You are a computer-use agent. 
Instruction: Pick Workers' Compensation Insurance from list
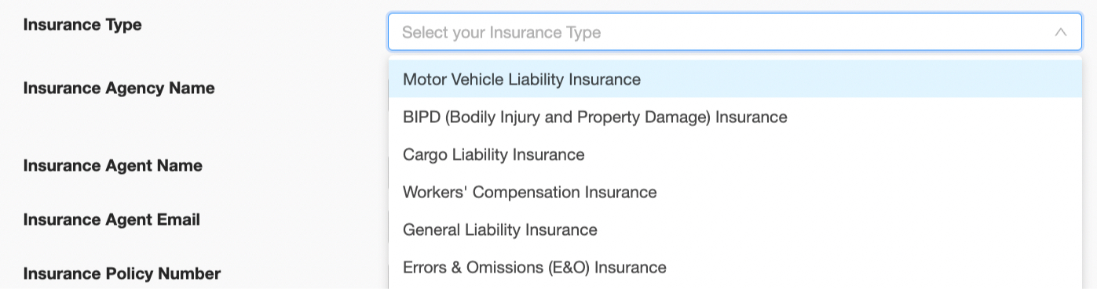(735, 192)
